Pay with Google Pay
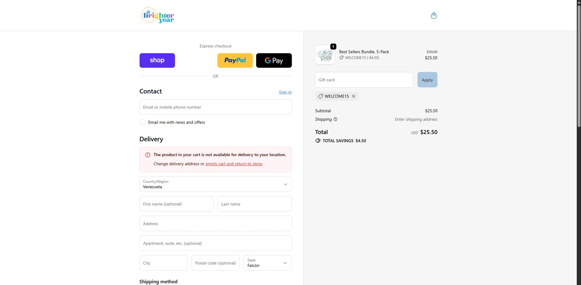The width and height of the screenshot is (581, 285). pos(274,60)
